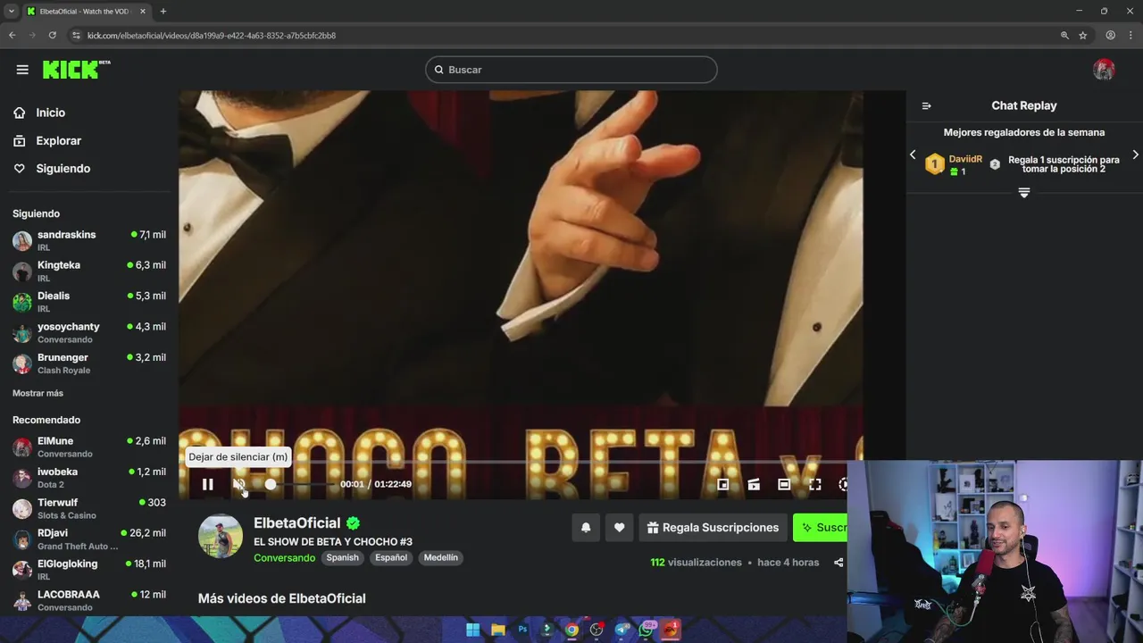The image size is (1143, 643).
Task: Share the video
Action: (838, 563)
